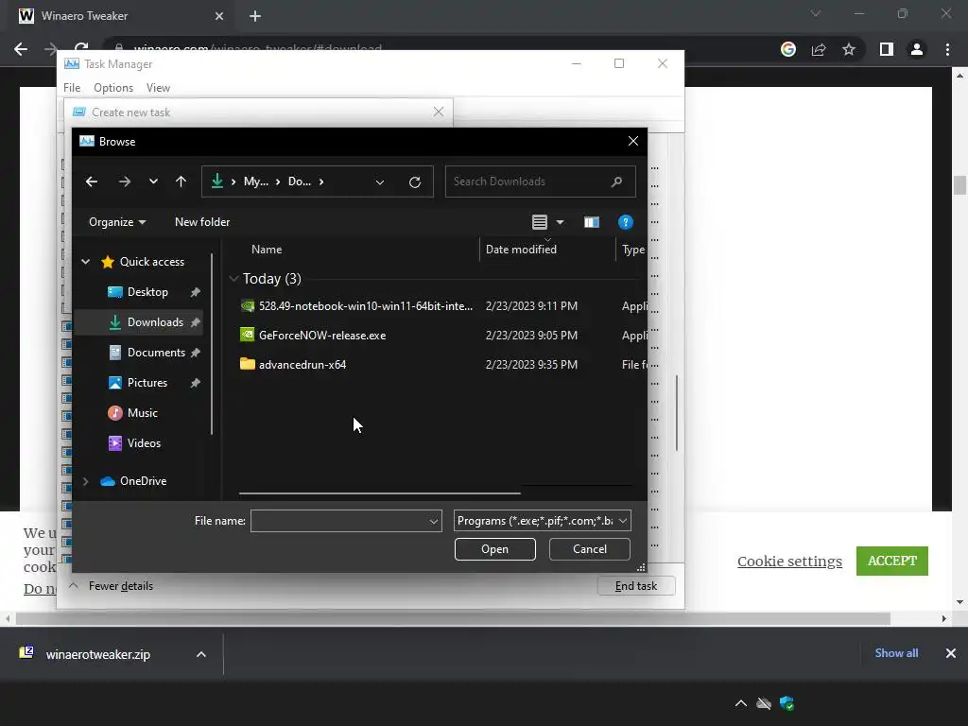This screenshot has width=968, height=726.
Task: Refresh the Downloads folder listing
Action: tap(415, 181)
